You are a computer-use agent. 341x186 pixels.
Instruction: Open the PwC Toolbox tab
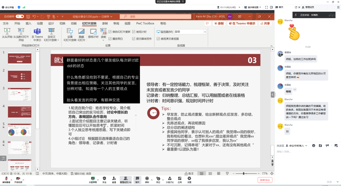pos(145,23)
